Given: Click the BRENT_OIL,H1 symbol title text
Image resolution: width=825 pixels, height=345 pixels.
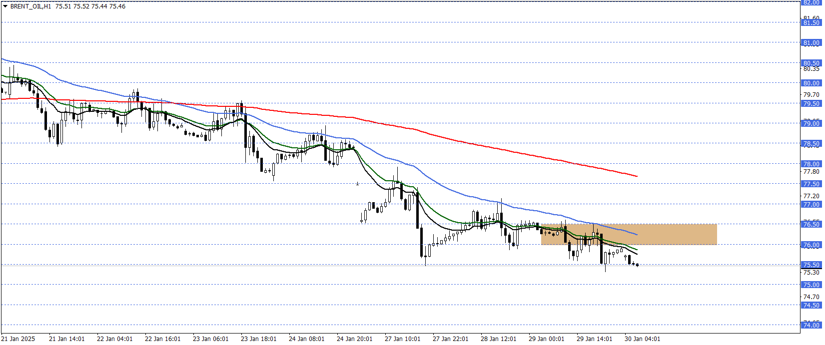Looking at the screenshot, I should (x=30, y=6).
